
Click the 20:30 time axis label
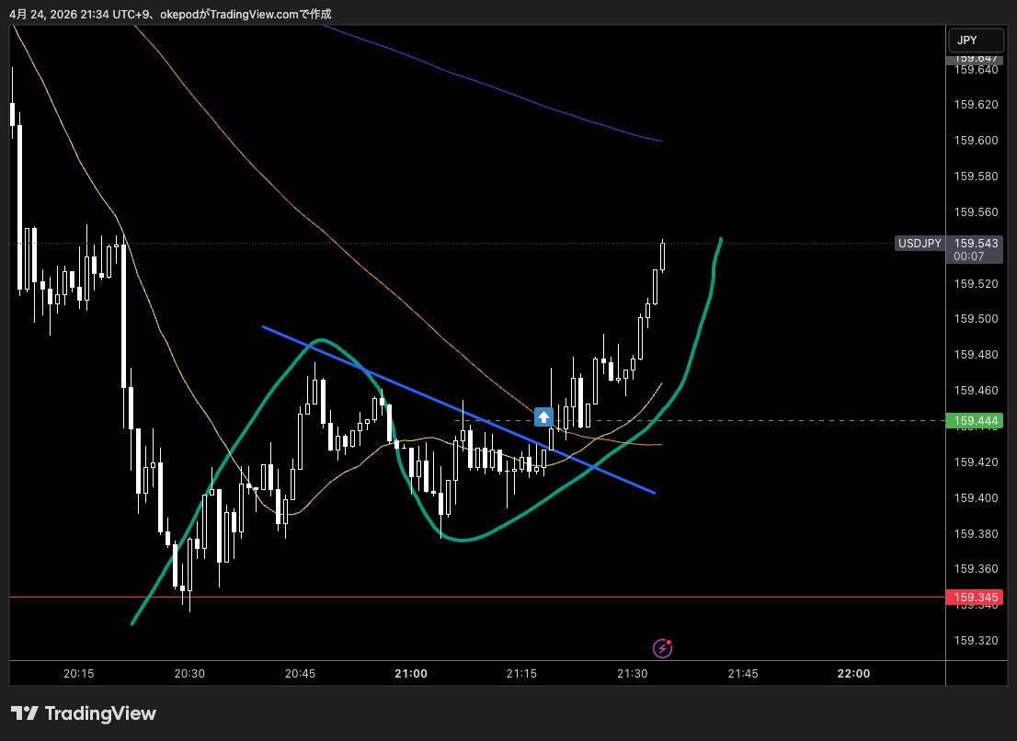[189, 674]
